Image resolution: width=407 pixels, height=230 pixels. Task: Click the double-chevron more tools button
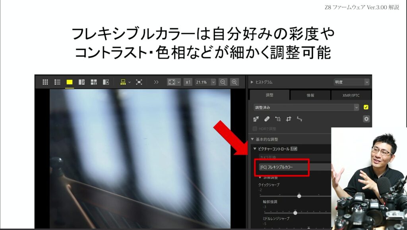[x=156, y=82]
